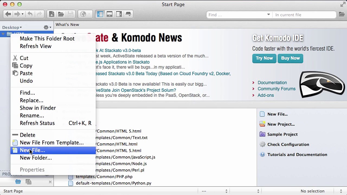The width and height of the screenshot is (347, 195).
Task: Choose New File... in context menu
Action: click(53, 150)
